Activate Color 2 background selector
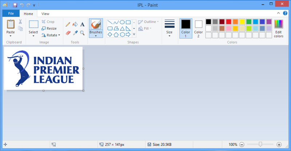The width and height of the screenshot is (291, 151). (x=198, y=28)
